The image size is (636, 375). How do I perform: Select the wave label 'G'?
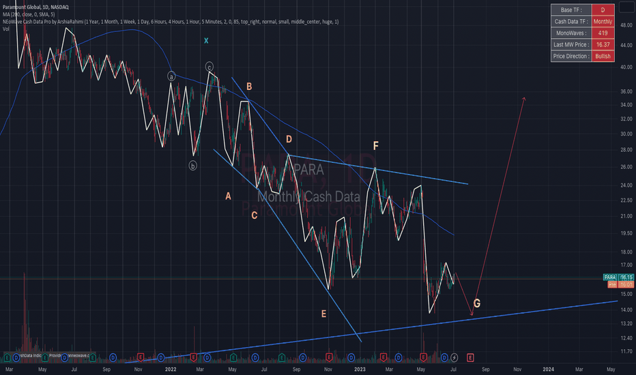(477, 303)
